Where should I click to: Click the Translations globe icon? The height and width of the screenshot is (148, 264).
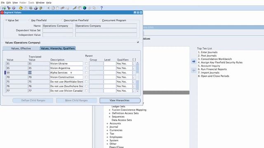click(85, 8)
